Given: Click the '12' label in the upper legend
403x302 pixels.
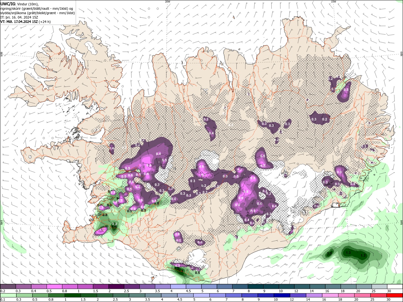Looking at the screenshot, I should coord(297,291).
